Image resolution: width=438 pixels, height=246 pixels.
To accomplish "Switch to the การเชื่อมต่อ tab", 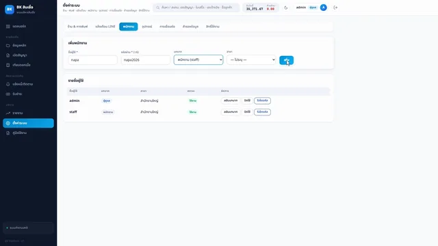I will pyautogui.click(x=167, y=27).
